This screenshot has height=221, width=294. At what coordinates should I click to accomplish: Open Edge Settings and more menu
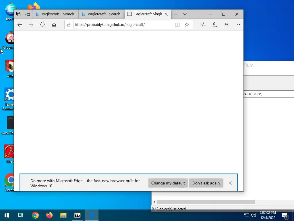click(x=237, y=24)
